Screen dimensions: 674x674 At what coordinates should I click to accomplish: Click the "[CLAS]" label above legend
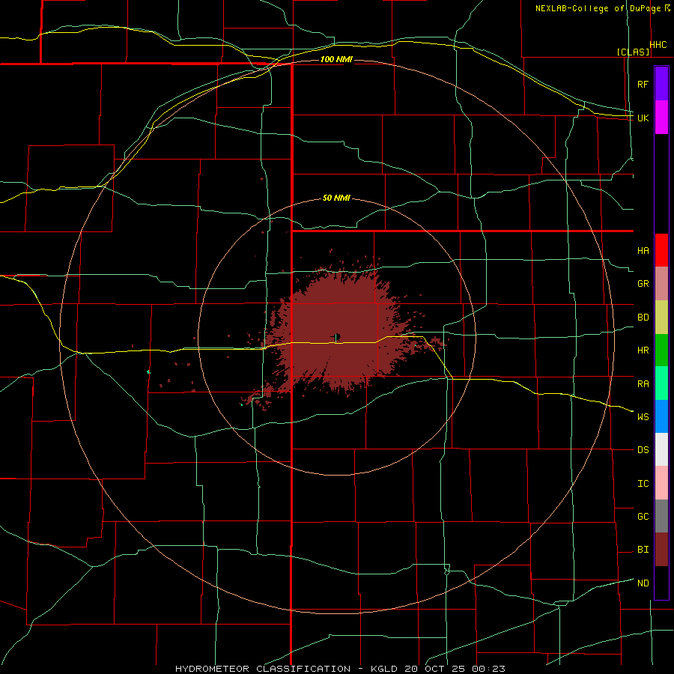click(633, 52)
